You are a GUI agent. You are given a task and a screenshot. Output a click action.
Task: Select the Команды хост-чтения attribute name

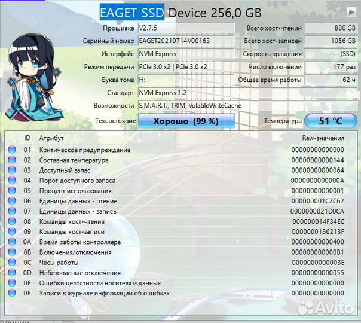click(x=72, y=221)
